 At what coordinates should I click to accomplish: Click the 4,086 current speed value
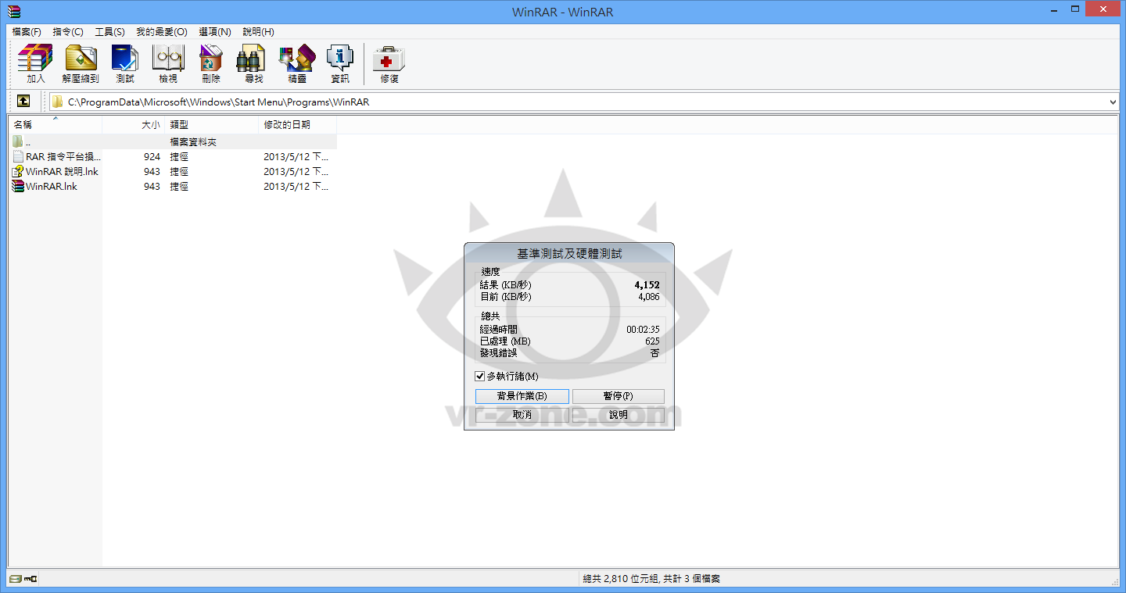click(648, 297)
